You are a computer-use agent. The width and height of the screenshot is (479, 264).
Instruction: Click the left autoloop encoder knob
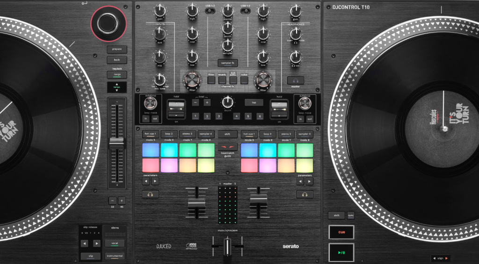coord(151,103)
